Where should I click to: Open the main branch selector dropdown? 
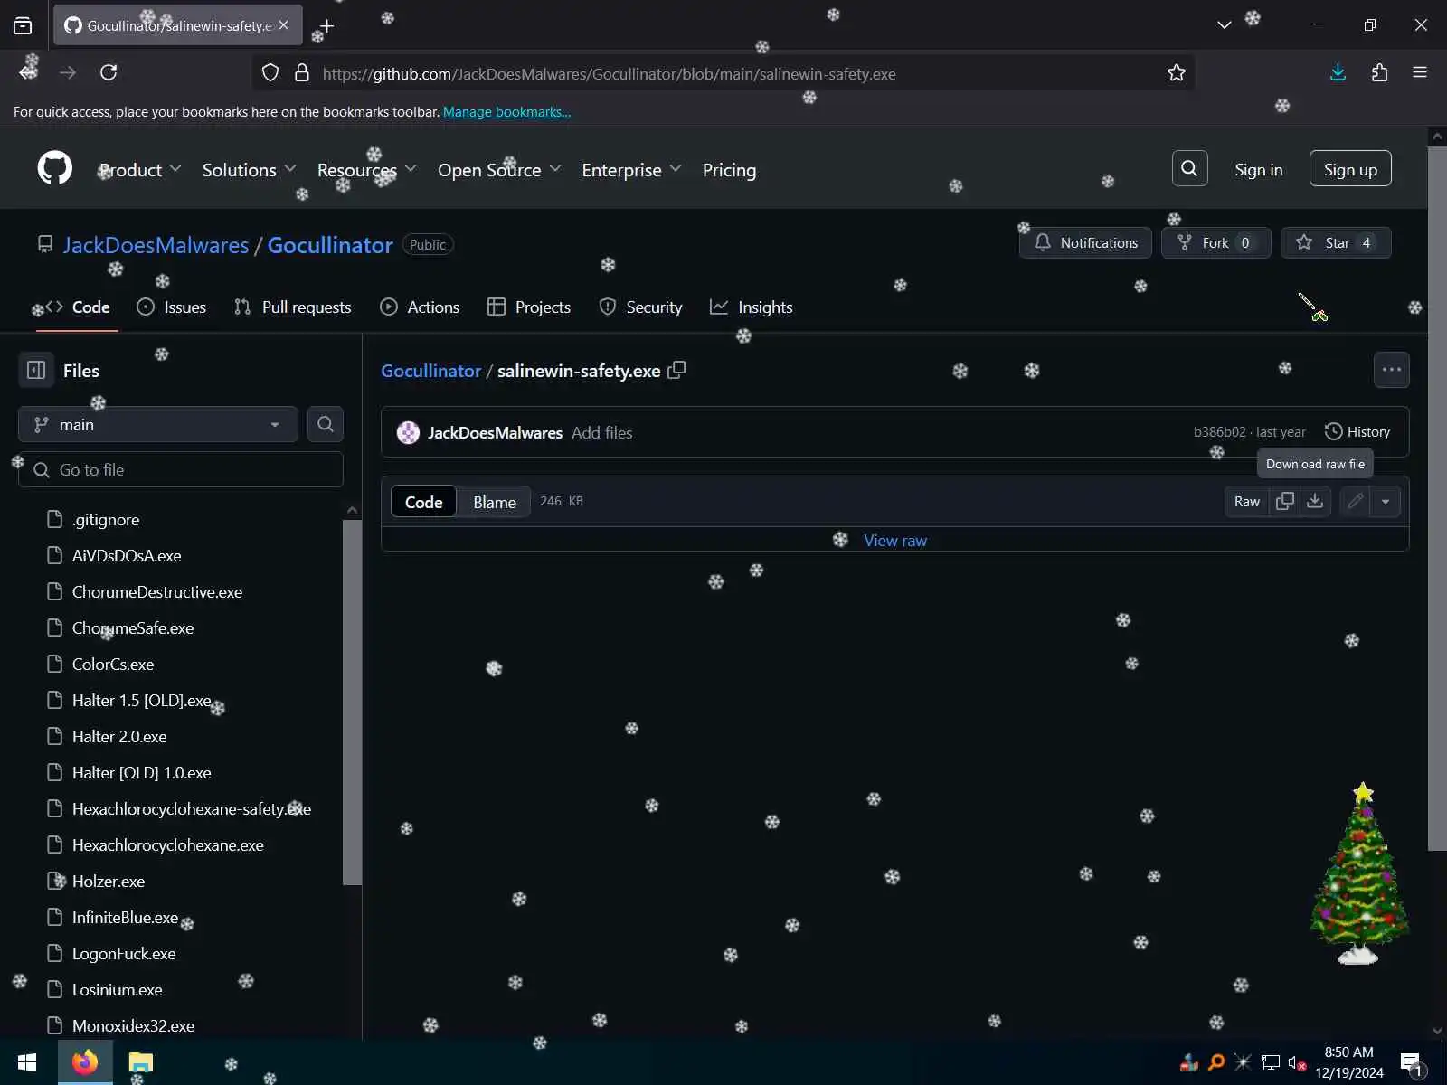(158, 424)
